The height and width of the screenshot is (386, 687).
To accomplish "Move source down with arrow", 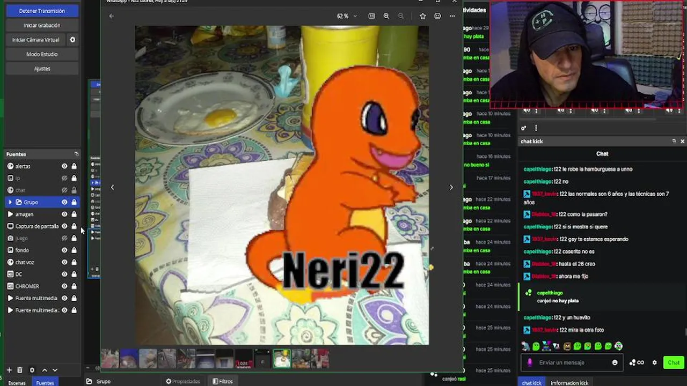I will 55,370.
